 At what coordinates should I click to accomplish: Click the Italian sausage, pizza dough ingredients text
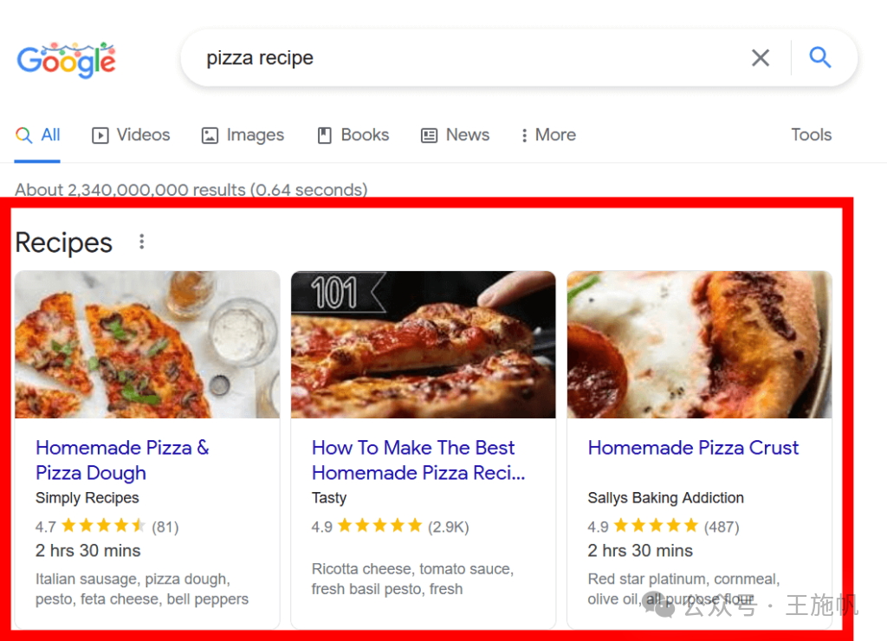(x=142, y=589)
